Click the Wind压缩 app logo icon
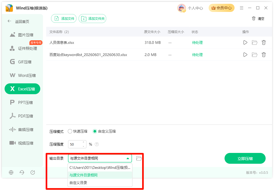The height and width of the screenshot is (190, 274). click(9, 8)
